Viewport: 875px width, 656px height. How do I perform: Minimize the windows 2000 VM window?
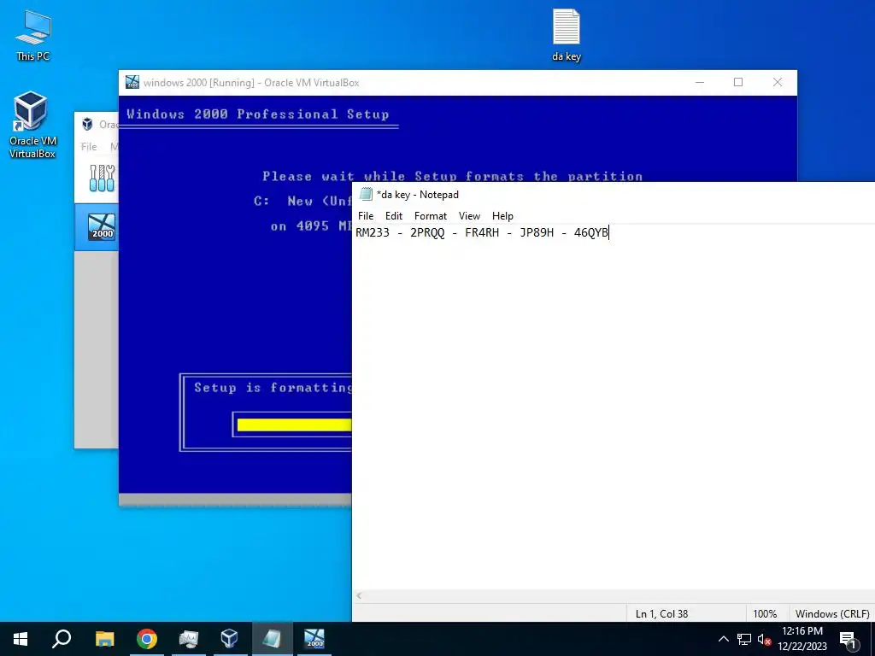(x=700, y=83)
